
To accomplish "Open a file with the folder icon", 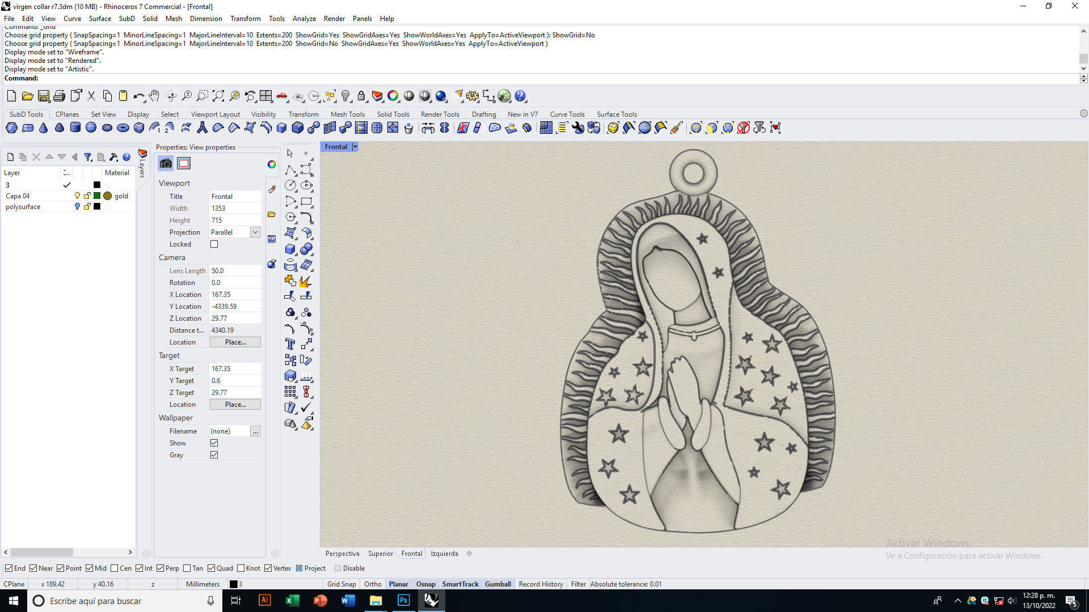I will pyautogui.click(x=27, y=96).
